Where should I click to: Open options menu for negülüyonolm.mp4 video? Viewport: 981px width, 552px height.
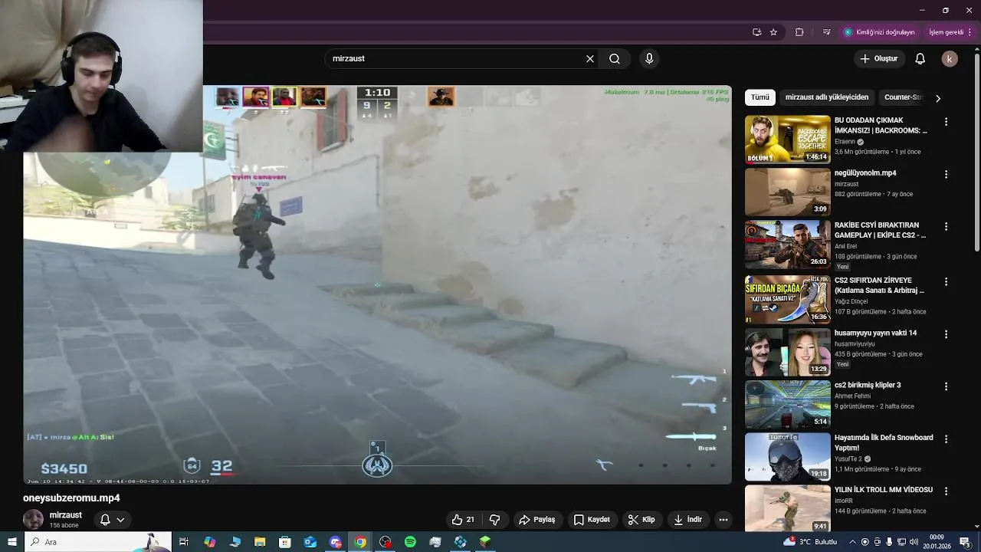point(946,174)
